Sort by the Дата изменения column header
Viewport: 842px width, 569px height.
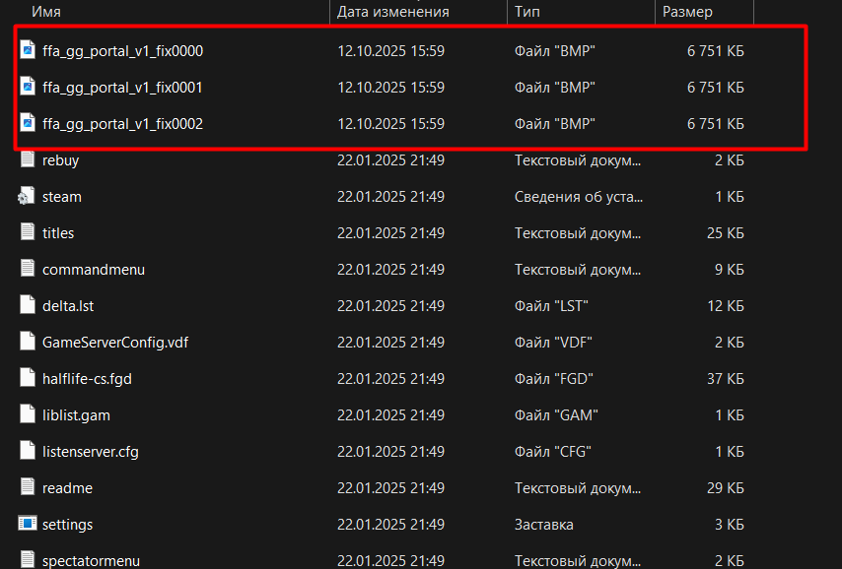pyautogui.click(x=392, y=12)
